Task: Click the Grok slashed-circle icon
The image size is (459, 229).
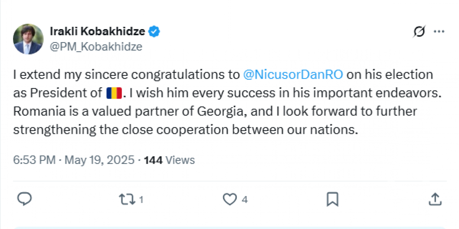Action: (419, 32)
